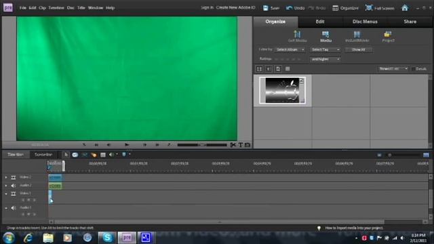Click the Freeze Frame camera icon
Screen dimensions: 434x244
tap(248, 144)
